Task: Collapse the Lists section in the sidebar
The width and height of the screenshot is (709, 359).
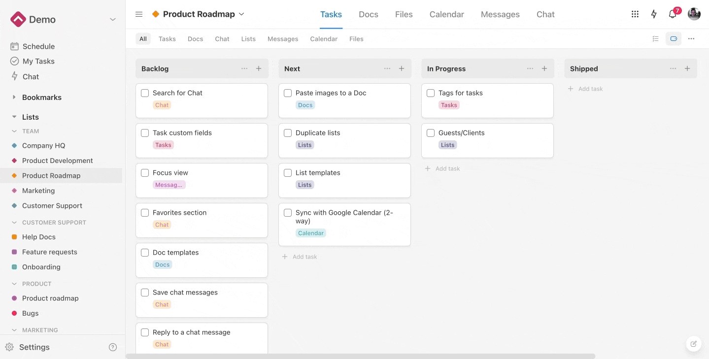Action: pyautogui.click(x=15, y=117)
